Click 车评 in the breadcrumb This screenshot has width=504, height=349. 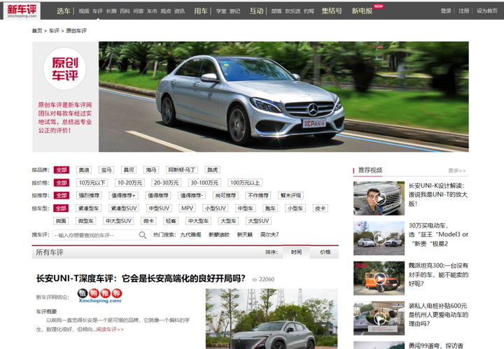[54, 31]
